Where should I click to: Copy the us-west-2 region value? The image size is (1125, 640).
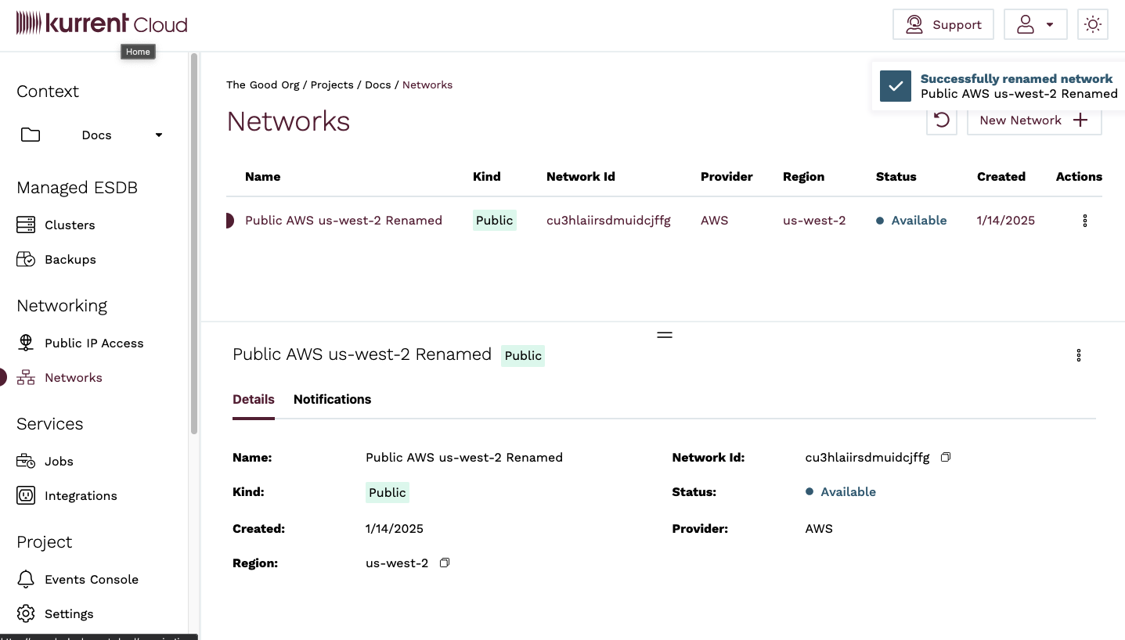click(x=444, y=563)
